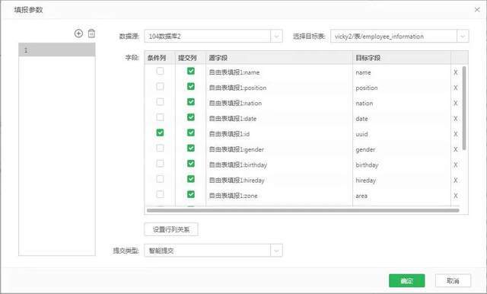
Task: Select source field 自由表填报1:id
Action: point(229,134)
